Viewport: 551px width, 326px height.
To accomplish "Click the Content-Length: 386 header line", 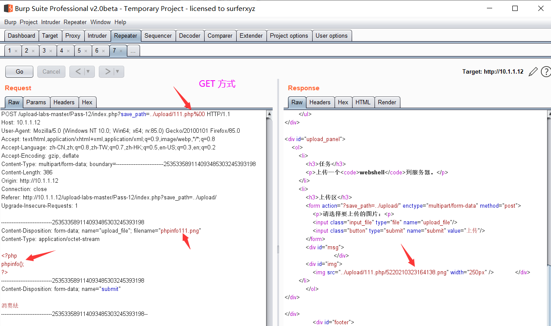I will point(27,172).
